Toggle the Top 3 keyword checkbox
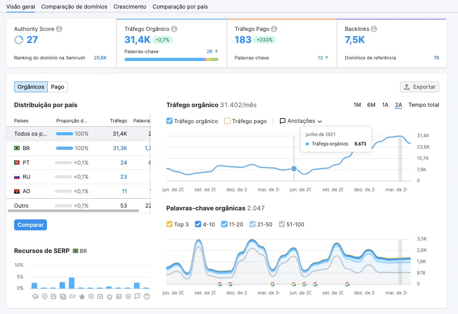 (x=169, y=224)
